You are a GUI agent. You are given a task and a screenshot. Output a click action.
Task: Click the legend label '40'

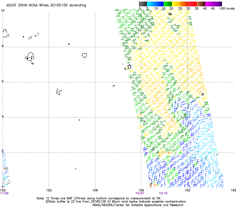(205, 9)
